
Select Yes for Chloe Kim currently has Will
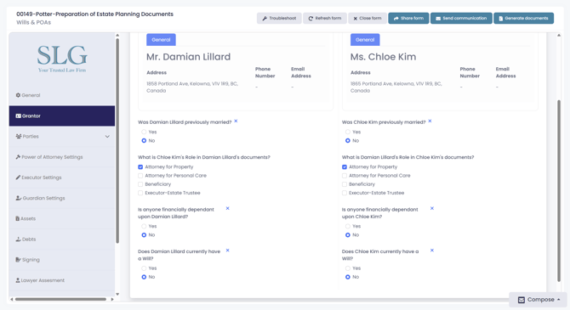(x=348, y=268)
